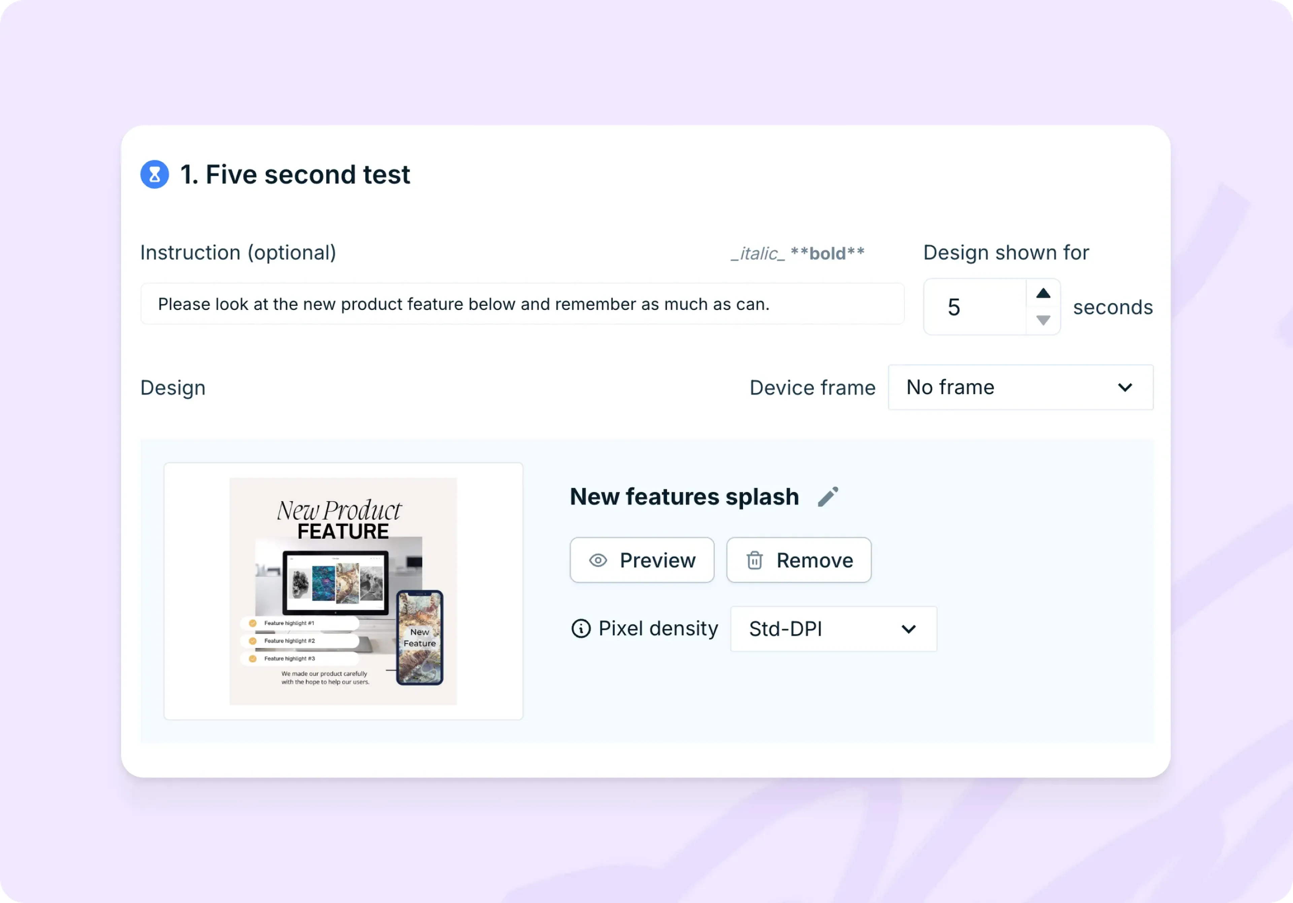Click the trash icon inside the Remove button
Image resolution: width=1293 pixels, height=903 pixels.
pos(755,560)
